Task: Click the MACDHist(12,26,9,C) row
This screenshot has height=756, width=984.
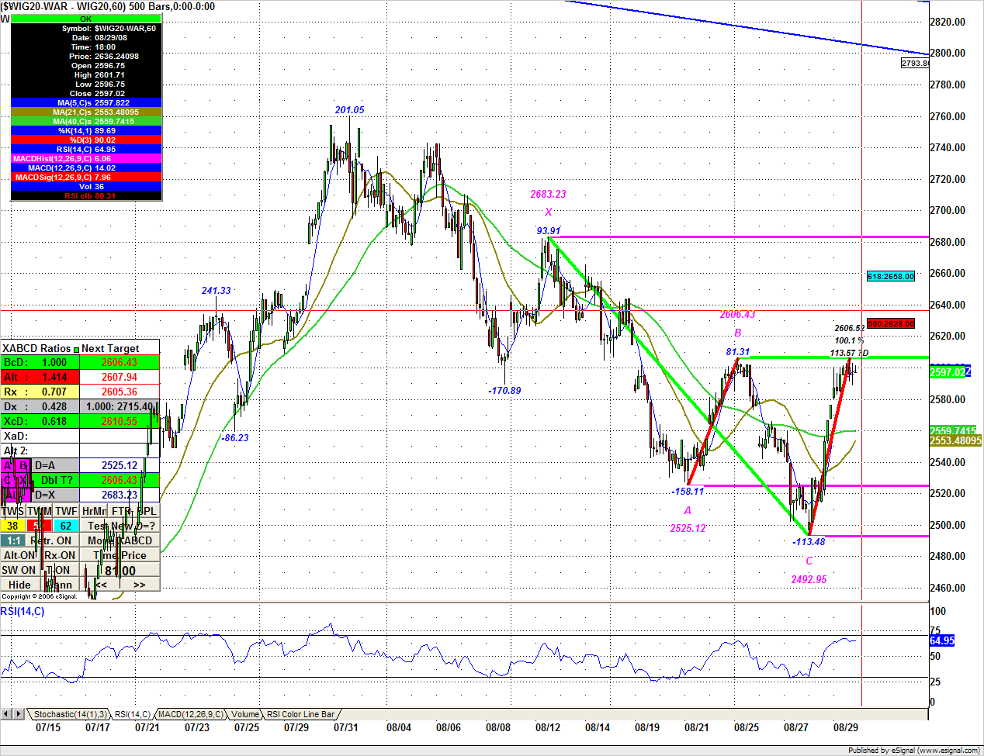Action: click(x=86, y=158)
